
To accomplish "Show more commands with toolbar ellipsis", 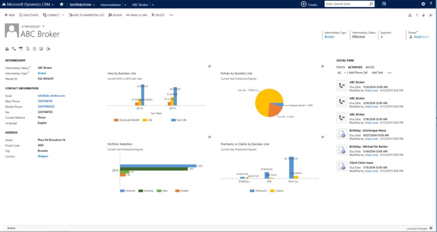I will tap(171, 15).
